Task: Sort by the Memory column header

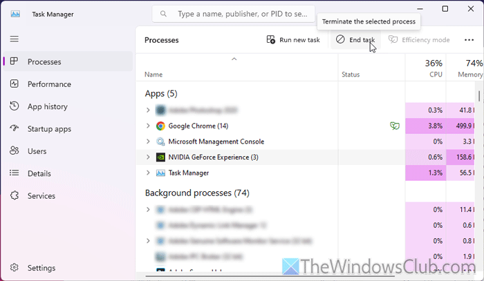Action: 465,68
